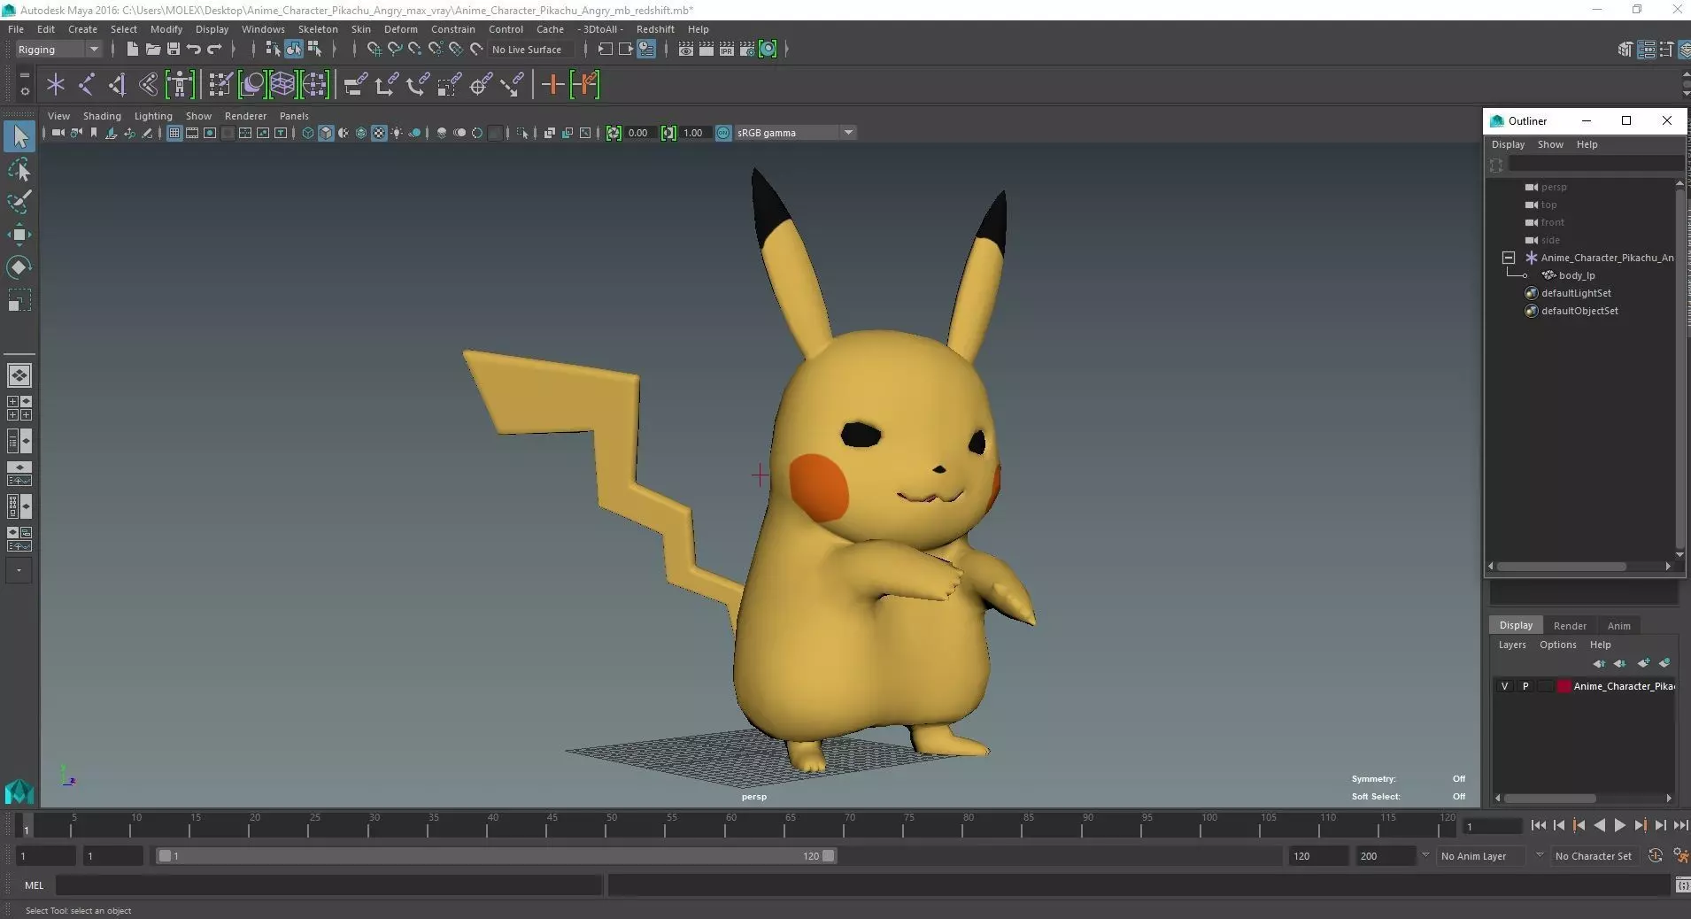
Task: Undo the last action
Action: 194,50
